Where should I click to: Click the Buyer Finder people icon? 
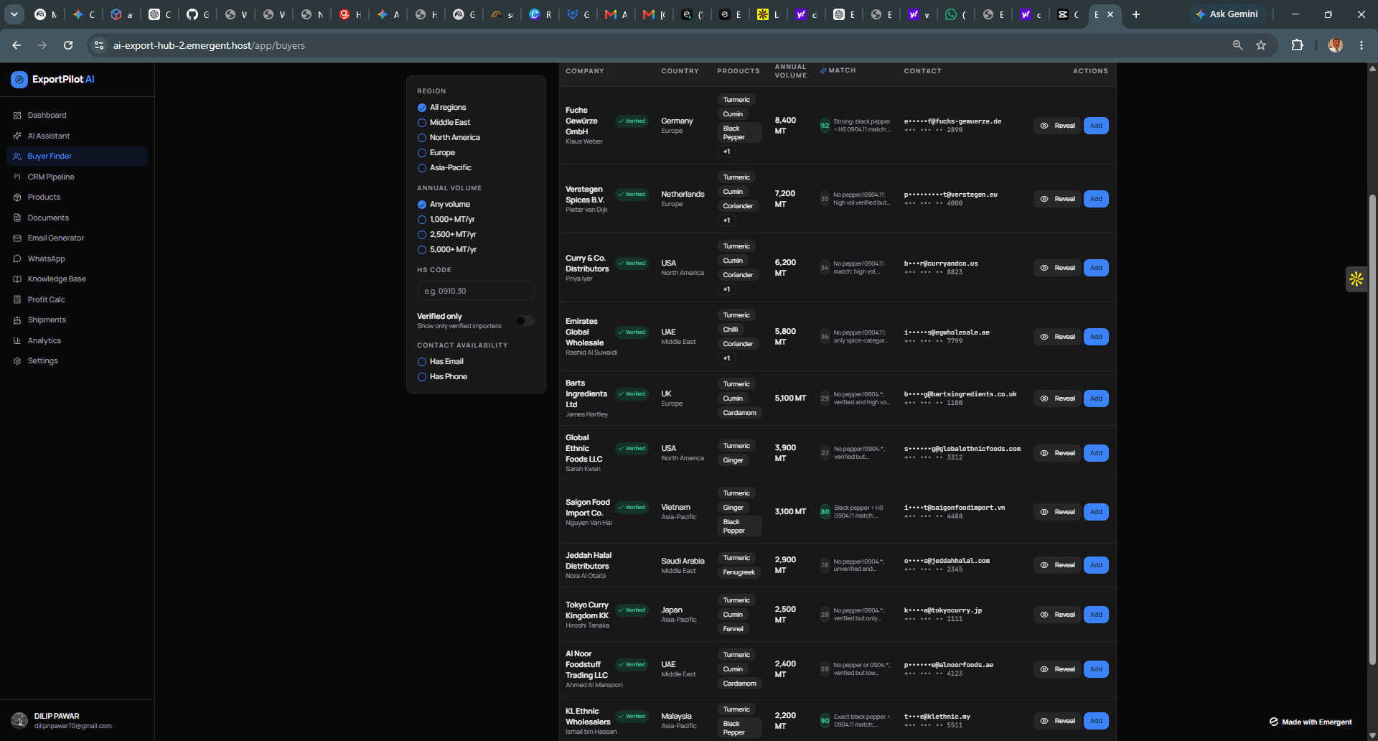coord(17,156)
